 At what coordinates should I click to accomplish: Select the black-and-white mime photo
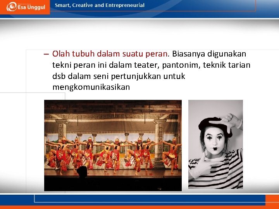(215, 144)
